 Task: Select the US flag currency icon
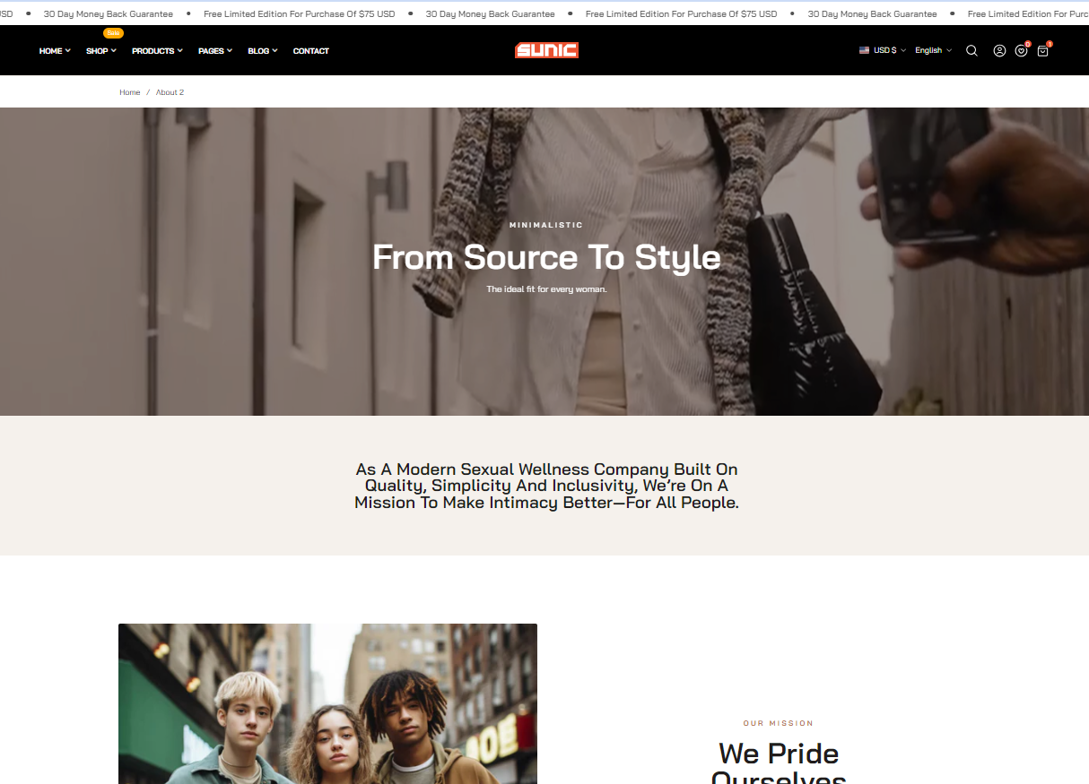[865, 50]
